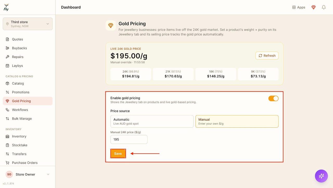The image size is (333, 188).
Task: Disable the Enable gold pricing switch
Action: tap(273, 98)
